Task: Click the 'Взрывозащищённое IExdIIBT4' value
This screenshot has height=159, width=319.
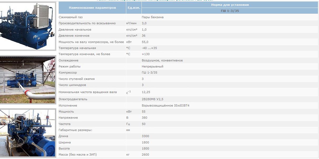Action: tap(165, 105)
